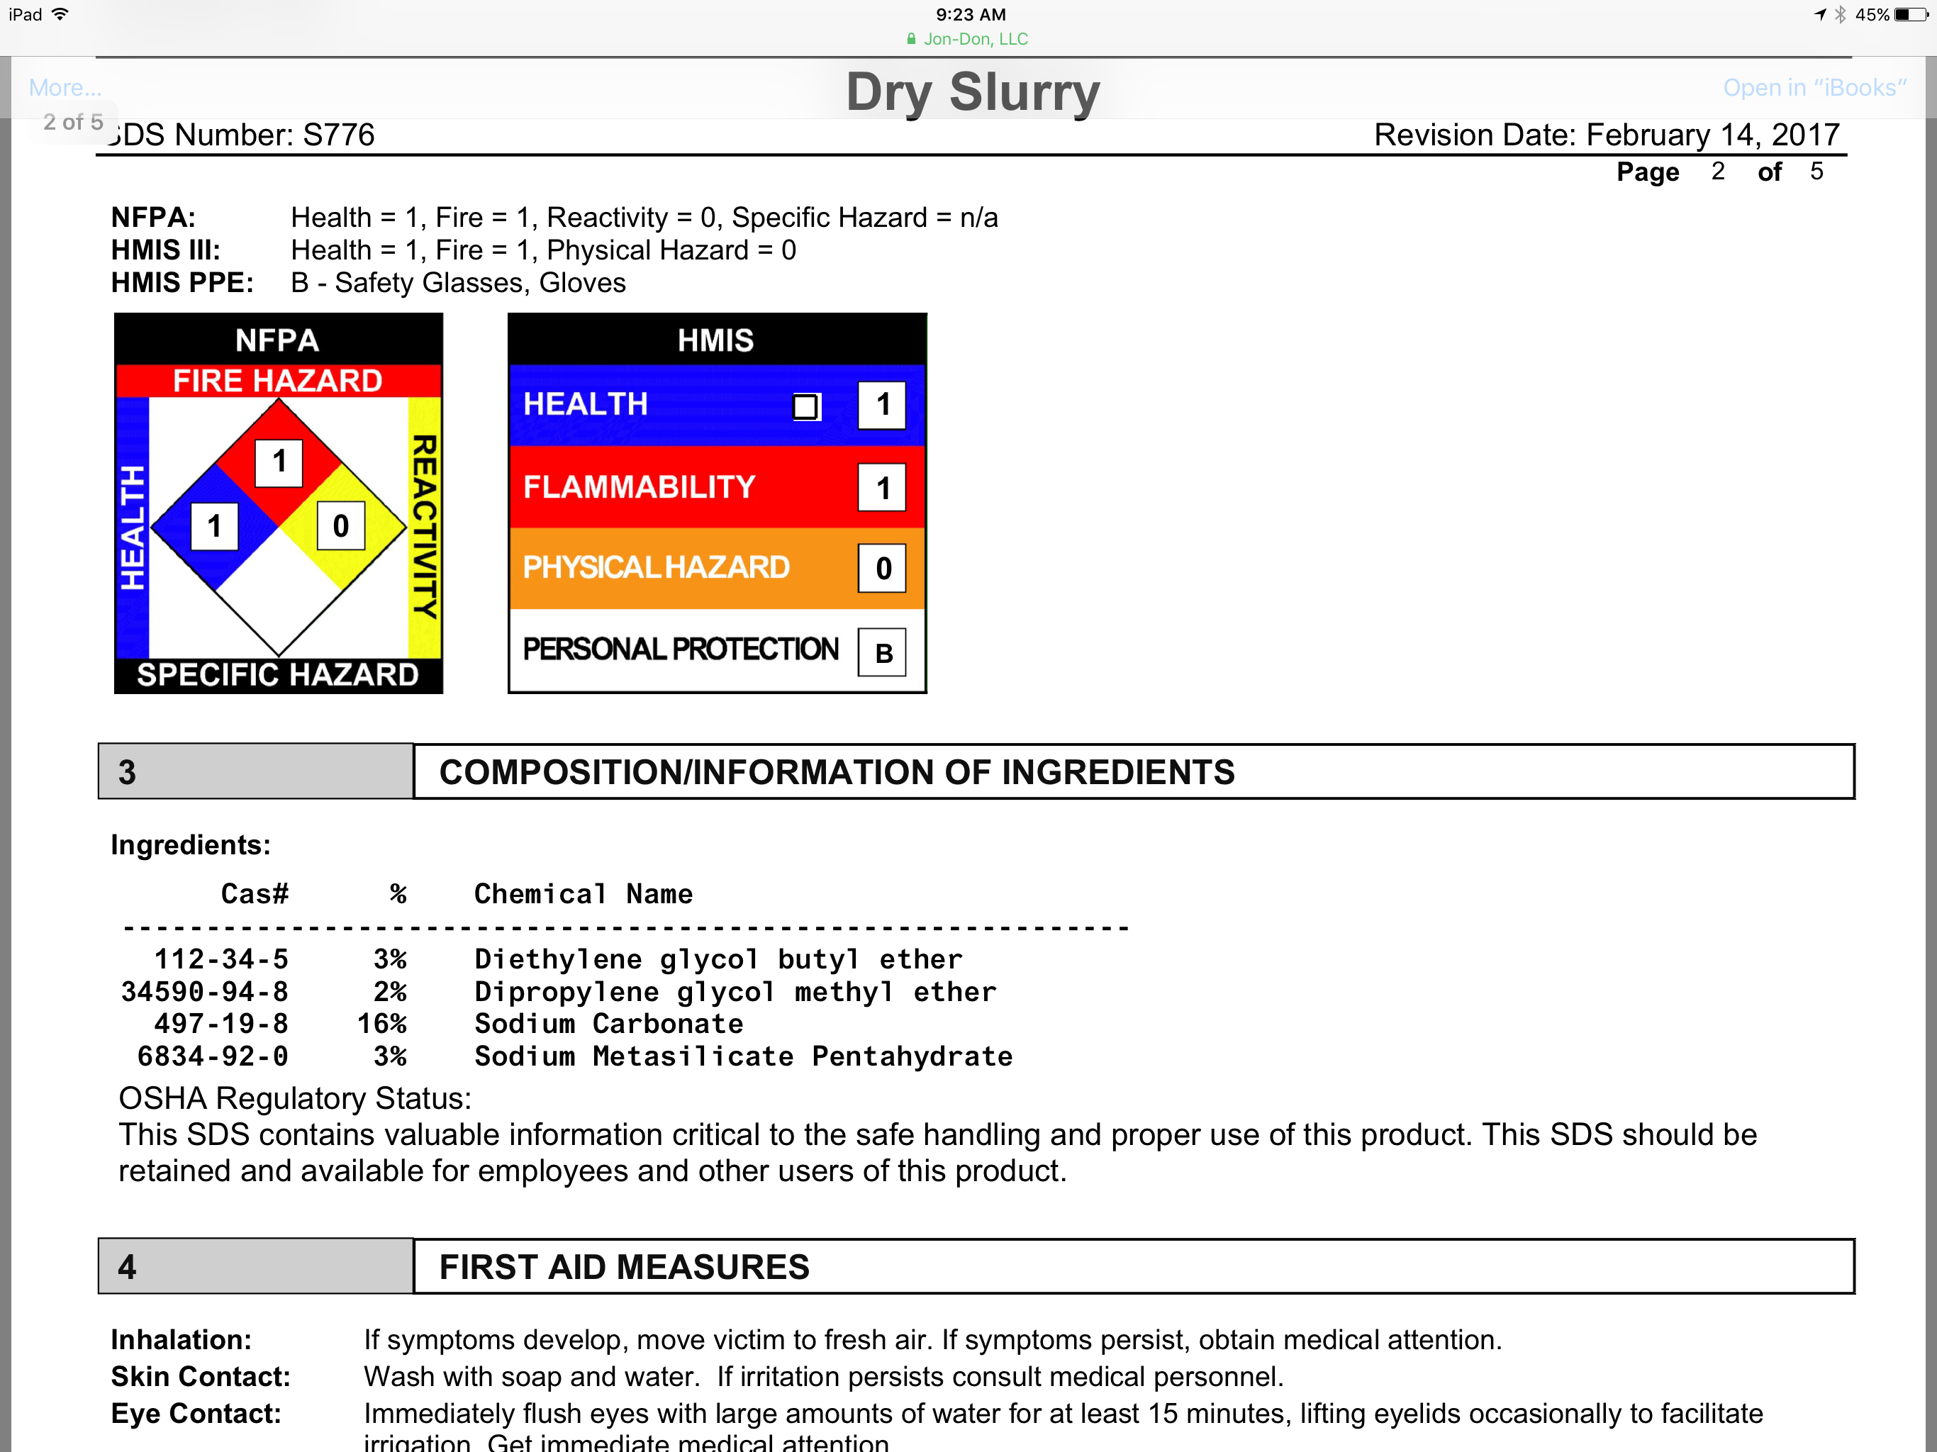Click the red fire diamond in NFPA
This screenshot has height=1452, width=1937.
pyautogui.click(x=279, y=462)
